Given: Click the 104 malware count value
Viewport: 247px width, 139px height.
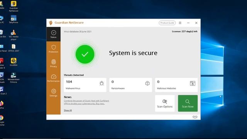Looking at the screenshot, I should click(69, 82).
